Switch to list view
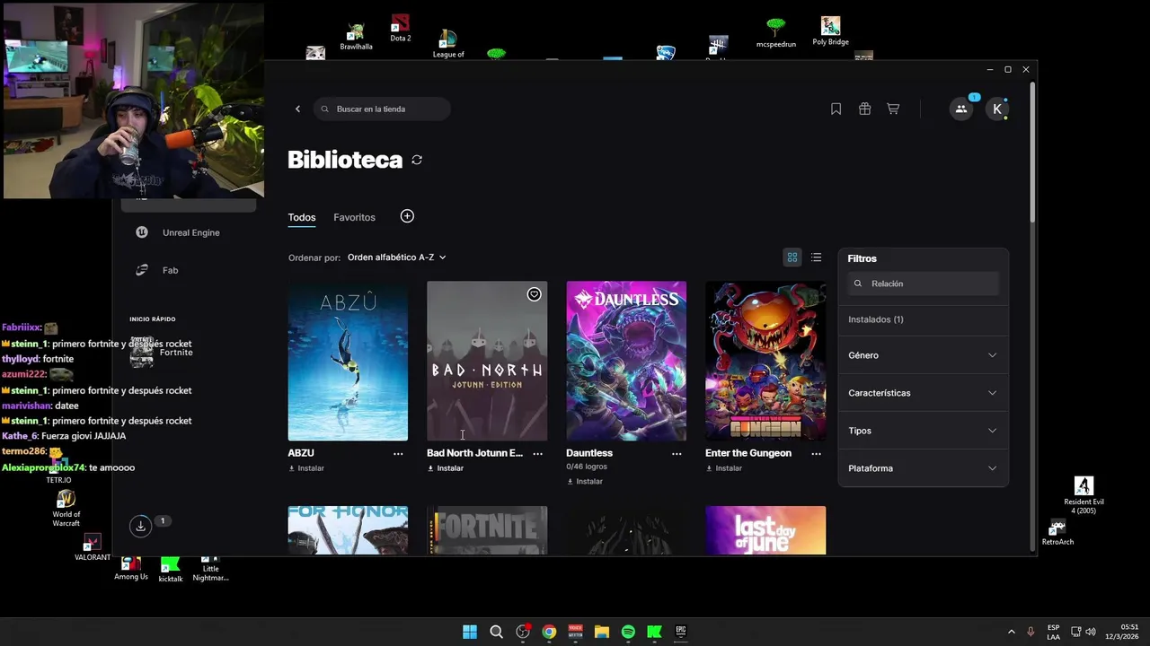The image size is (1150, 646). [816, 258]
